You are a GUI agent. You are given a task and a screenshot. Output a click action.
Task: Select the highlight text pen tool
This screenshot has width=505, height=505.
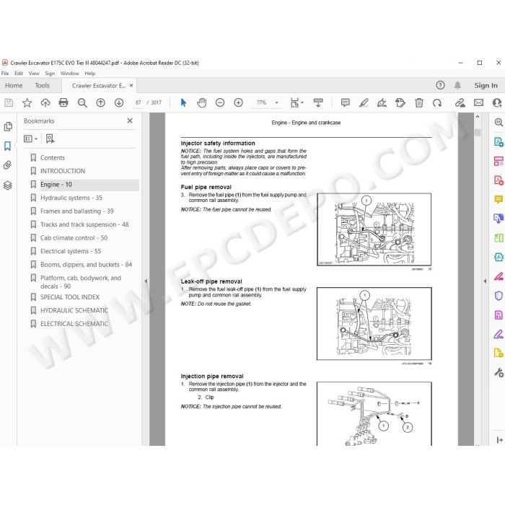[x=364, y=102]
